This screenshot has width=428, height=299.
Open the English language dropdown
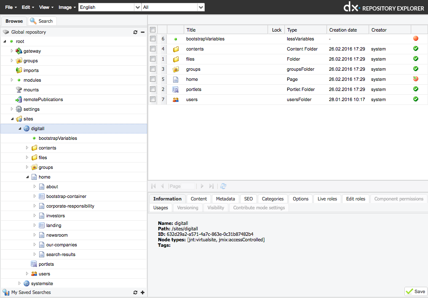click(138, 7)
